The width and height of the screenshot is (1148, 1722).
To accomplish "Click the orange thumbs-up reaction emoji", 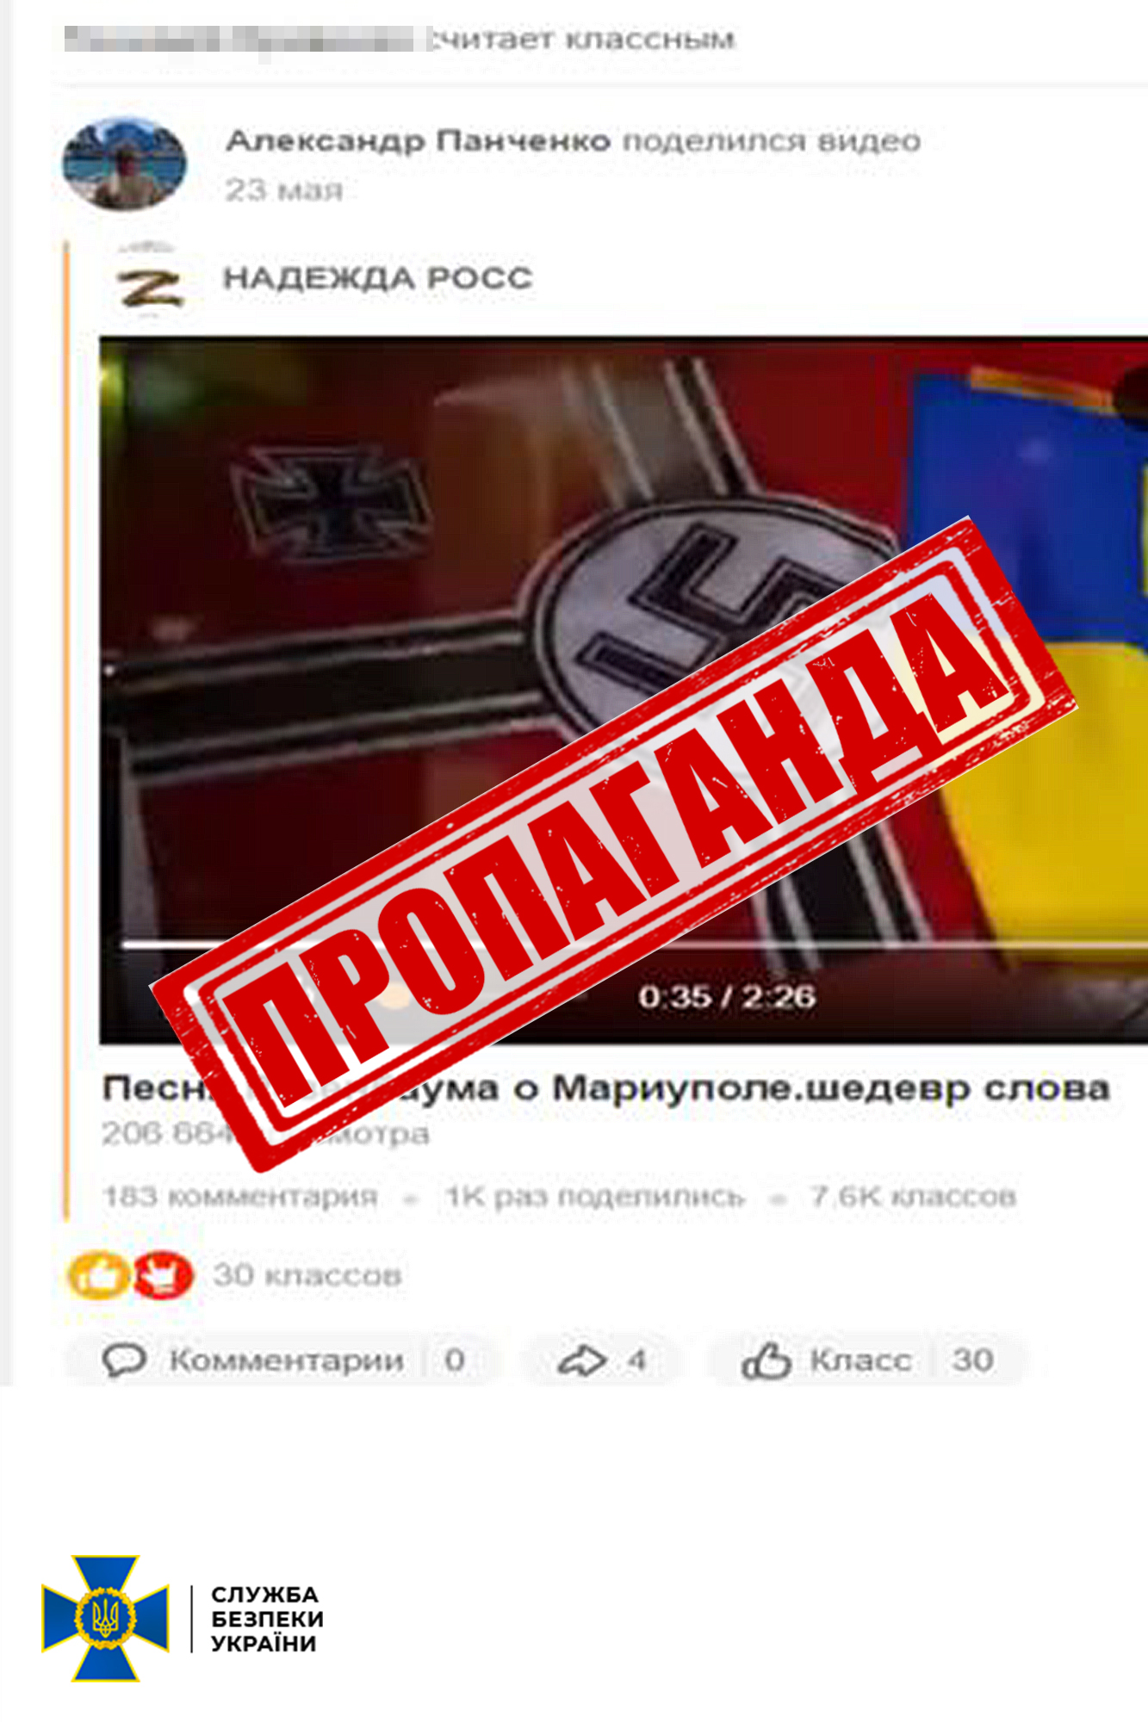I will coord(98,1275).
